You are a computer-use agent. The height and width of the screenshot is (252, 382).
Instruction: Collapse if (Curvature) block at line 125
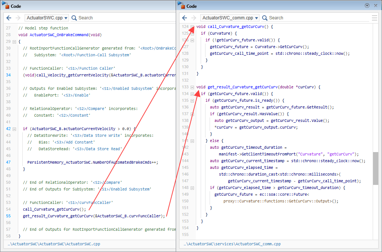[192, 34]
